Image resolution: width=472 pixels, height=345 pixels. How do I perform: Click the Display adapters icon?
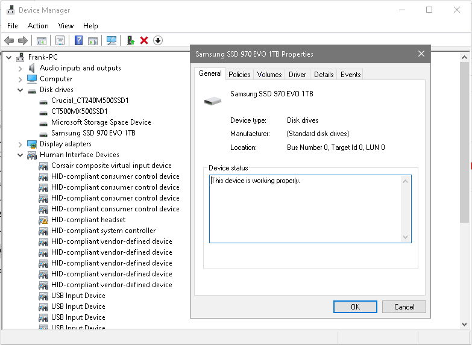click(x=32, y=144)
